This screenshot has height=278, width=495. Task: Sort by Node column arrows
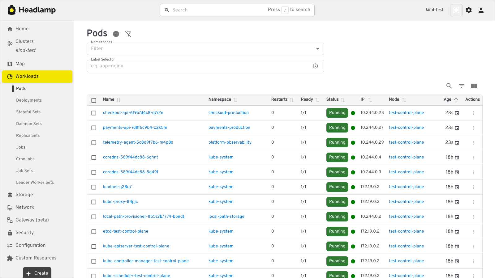click(x=404, y=100)
